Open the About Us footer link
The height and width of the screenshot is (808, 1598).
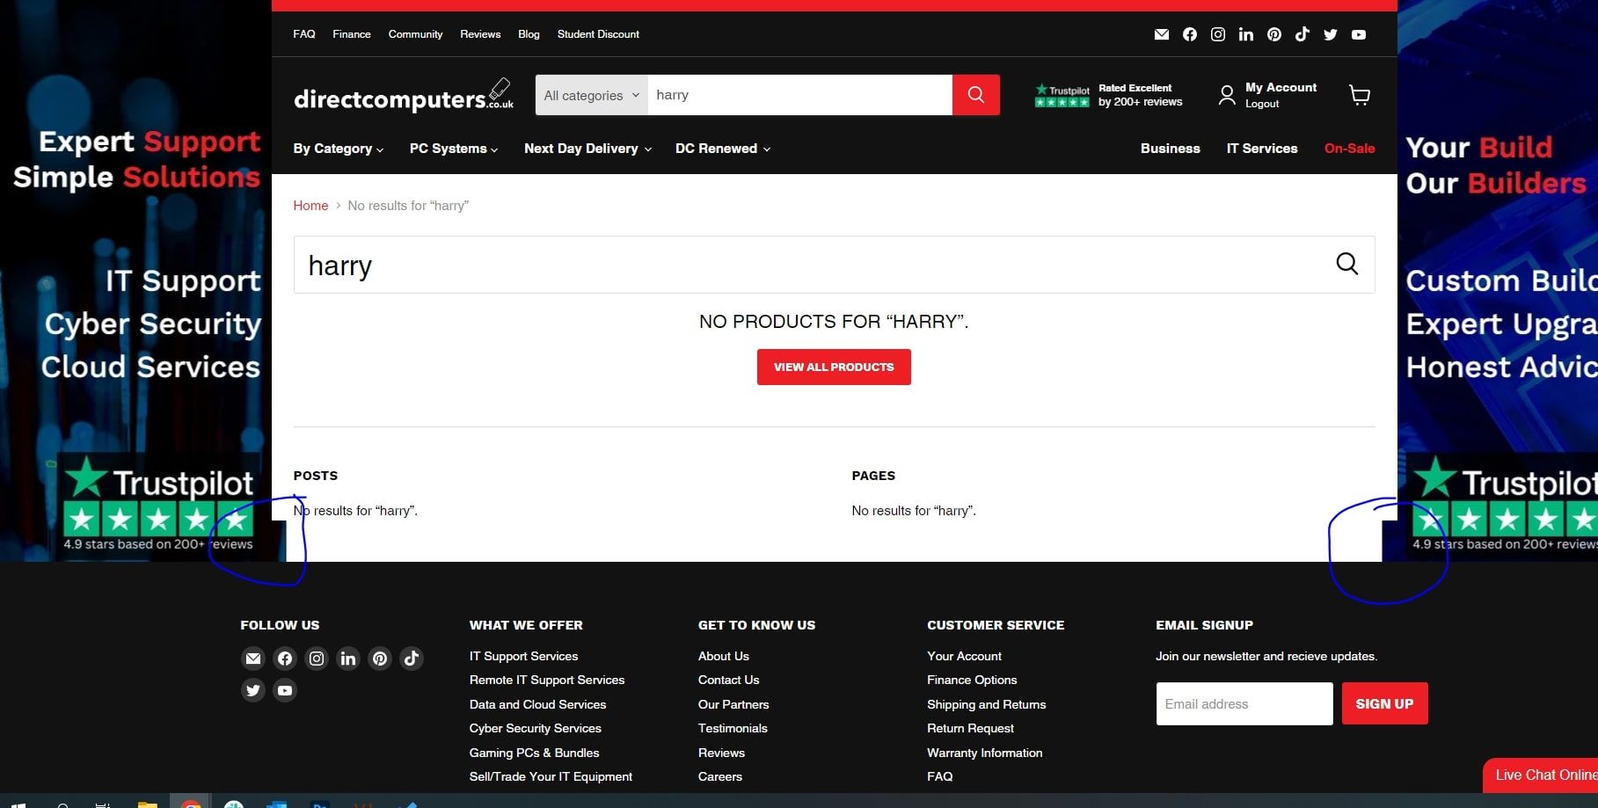(724, 656)
